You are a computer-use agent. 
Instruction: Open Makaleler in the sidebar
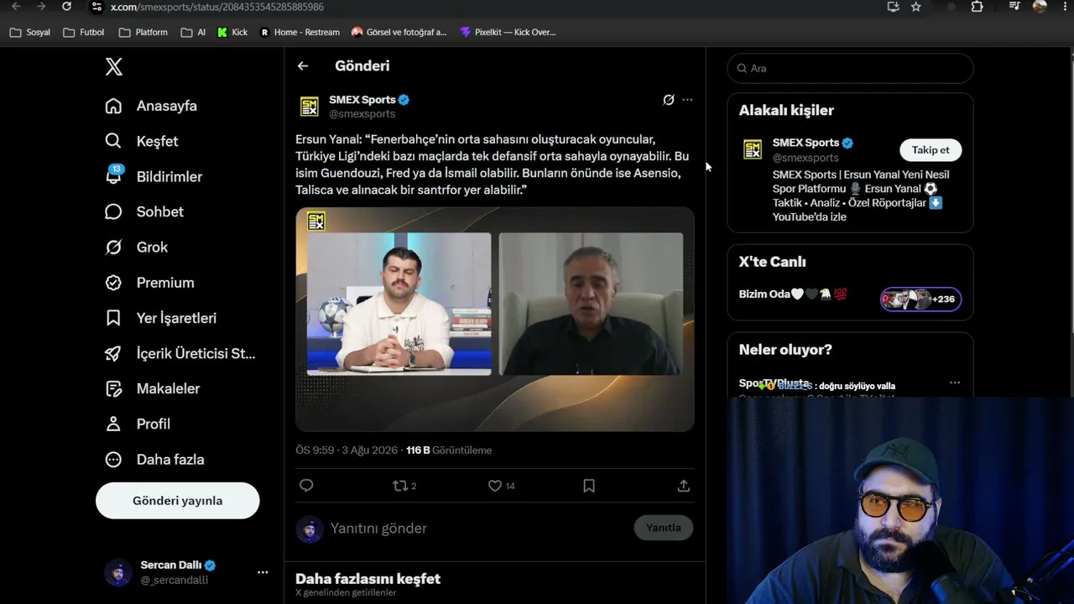click(153, 388)
